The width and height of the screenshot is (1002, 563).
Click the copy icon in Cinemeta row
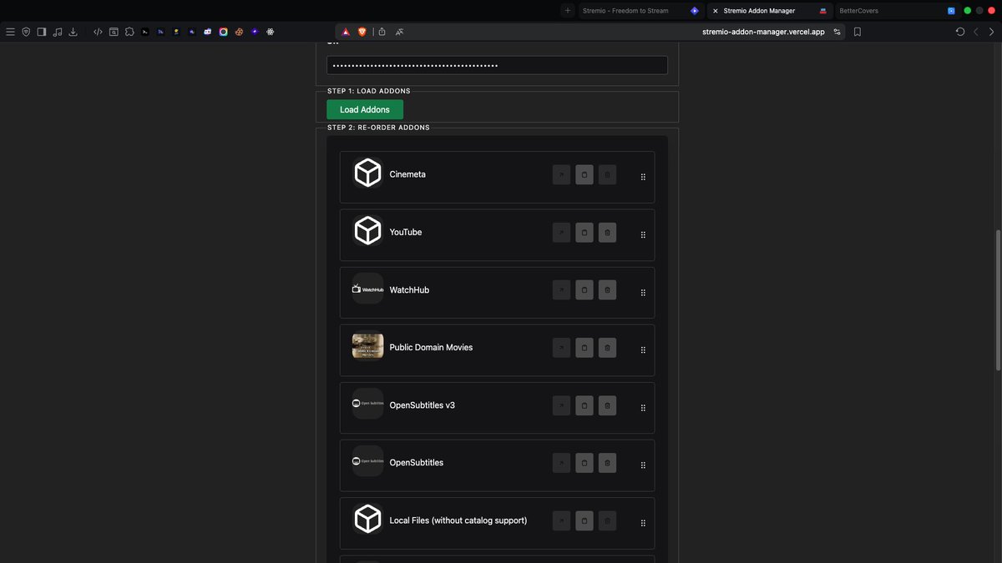tap(584, 174)
